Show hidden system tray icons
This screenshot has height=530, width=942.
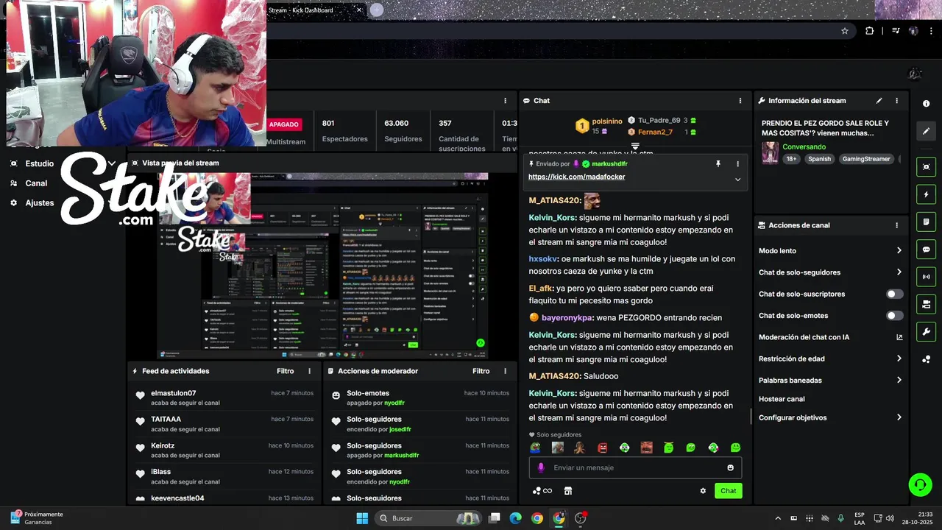(x=778, y=518)
